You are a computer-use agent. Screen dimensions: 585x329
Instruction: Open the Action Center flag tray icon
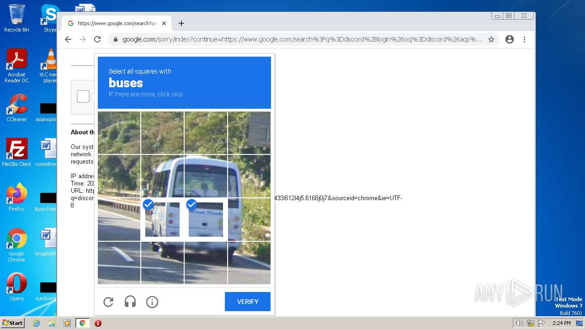coord(542,323)
